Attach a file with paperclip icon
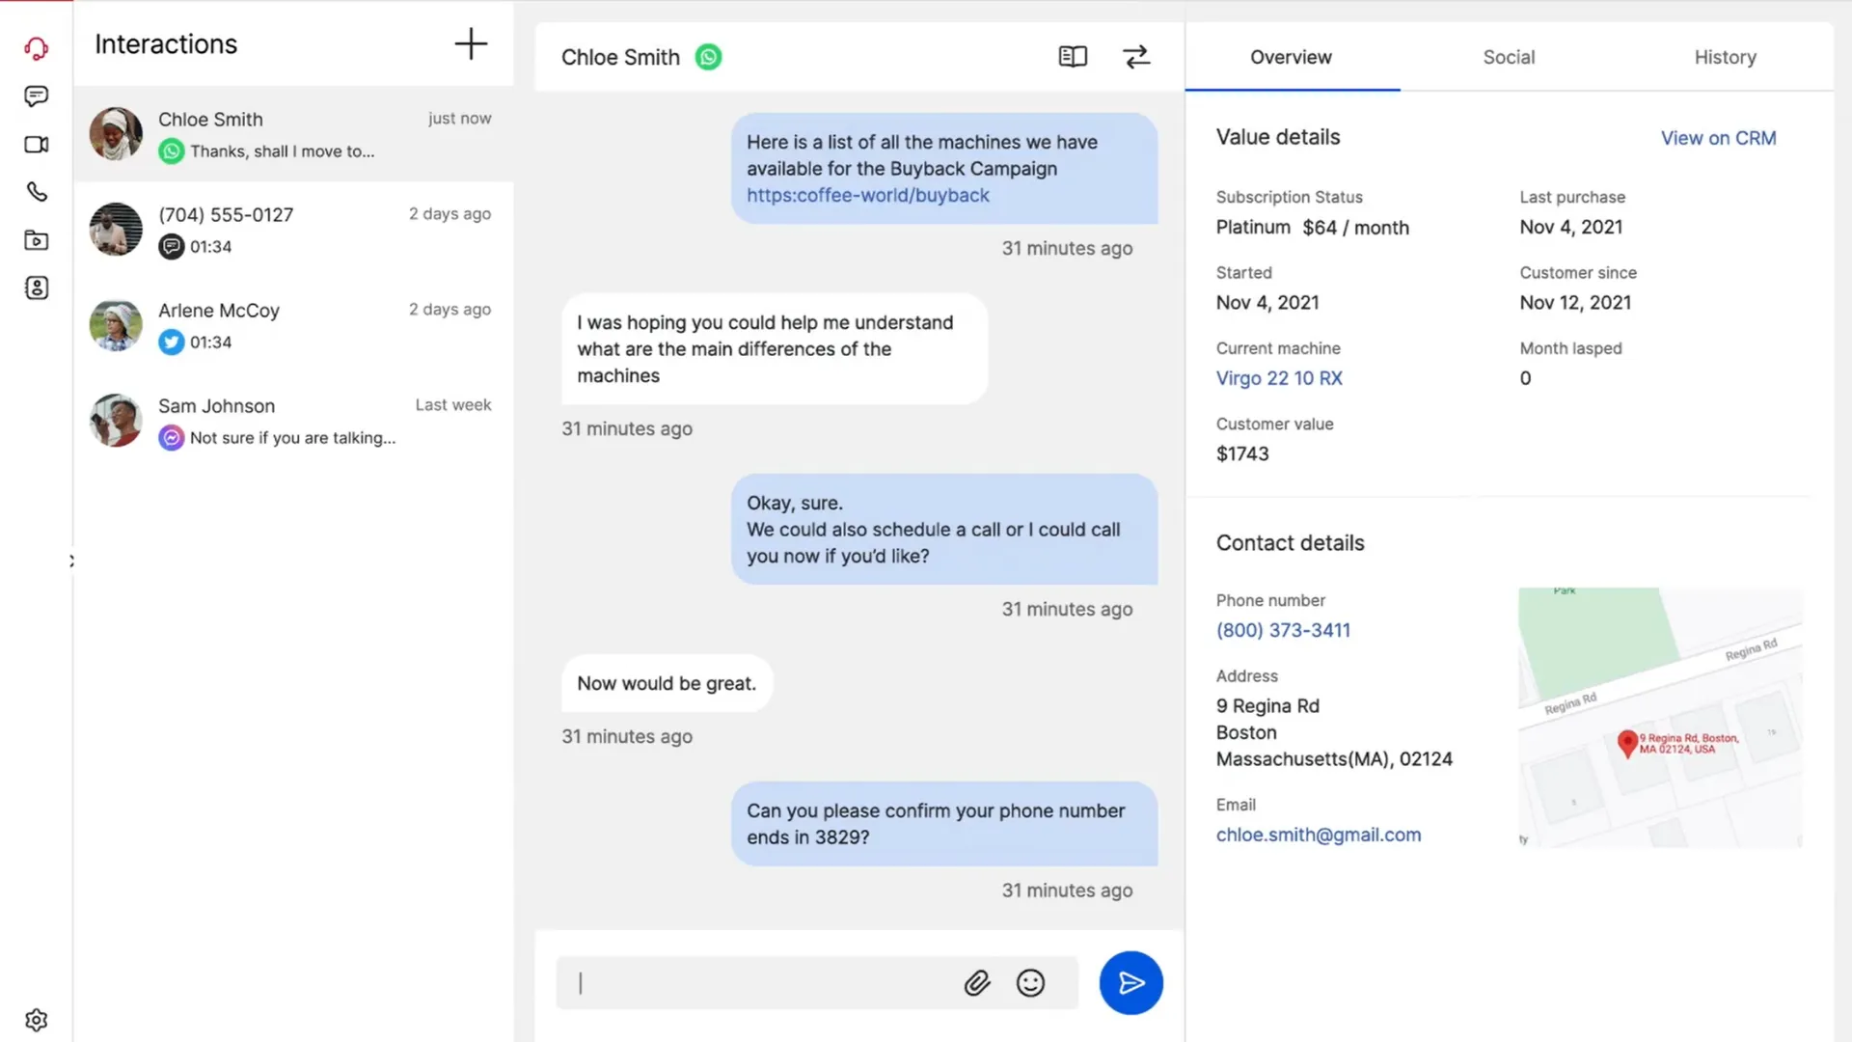The height and width of the screenshot is (1042, 1852). pos(977,983)
